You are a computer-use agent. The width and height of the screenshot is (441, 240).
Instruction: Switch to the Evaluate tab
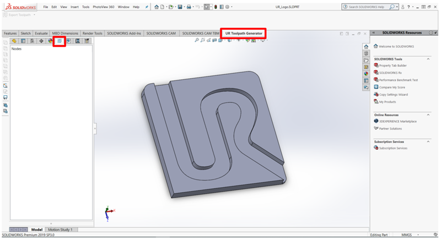click(41, 34)
